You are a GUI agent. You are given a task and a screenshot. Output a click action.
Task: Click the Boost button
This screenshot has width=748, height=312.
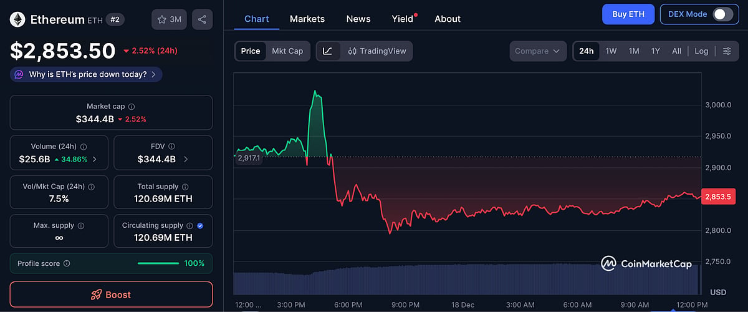point(111,295)
